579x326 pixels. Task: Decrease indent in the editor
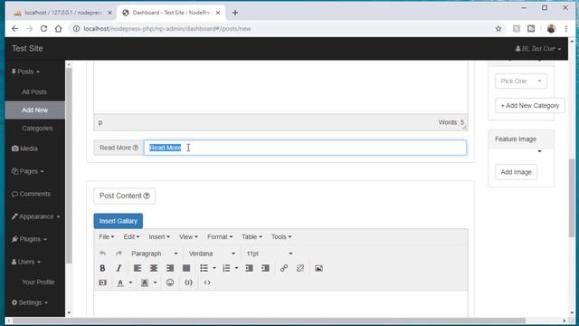pos(250,268)
